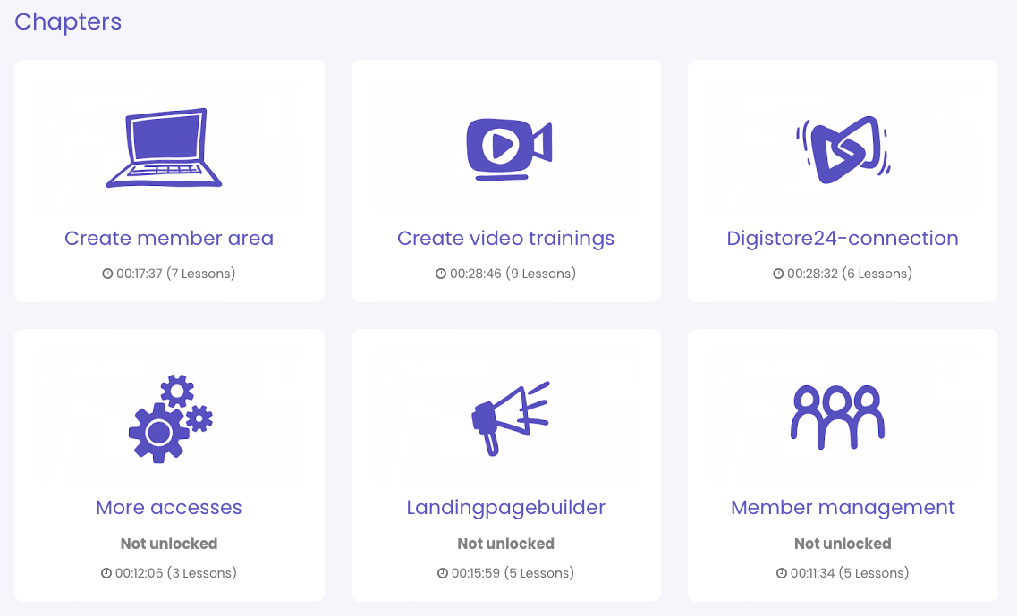Open the Create video trainings title link

[505, 239]
